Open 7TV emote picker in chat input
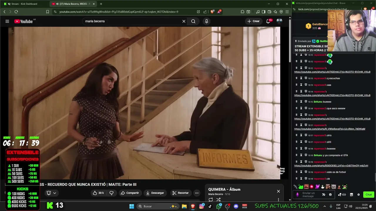The image size is (376, 211). (x=324, y=195)
